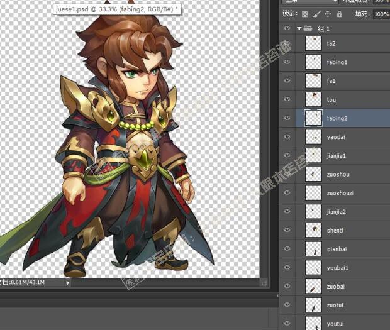The width and height of the screenshot is (390, 330).
Task: Hide the zuobai layer
Action: point(287,286)
